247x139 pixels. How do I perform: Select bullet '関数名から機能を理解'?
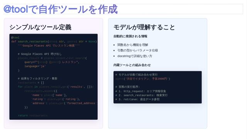click(133, 45)
